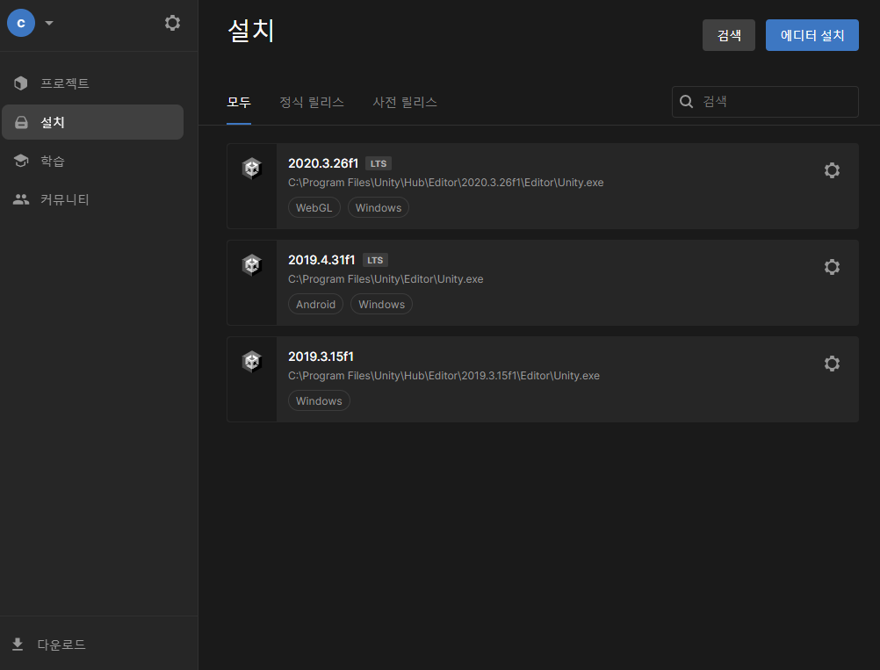Click Unity logo icon of 2020.3.26f1
Image resolution: width=880 pixels, height=670 pixels.
pos(252,169)
